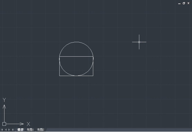192x132 pixels.
Task: Click next layout tab arrow
Action: click(9, 130)
